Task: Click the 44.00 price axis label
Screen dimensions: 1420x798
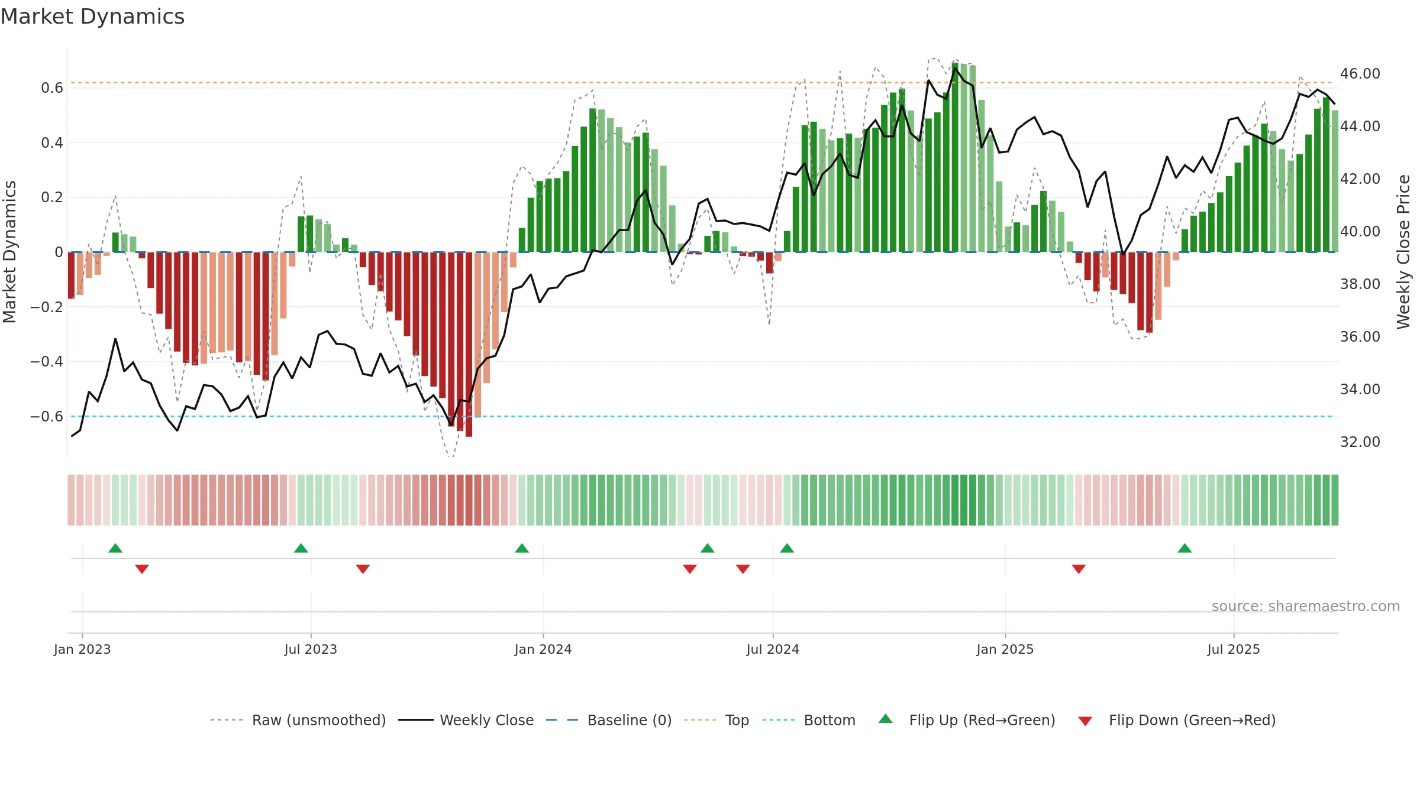Action: coord(1360,126)
